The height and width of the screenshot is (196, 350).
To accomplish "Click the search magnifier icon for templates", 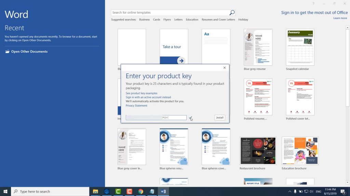I will click(232, 13).
